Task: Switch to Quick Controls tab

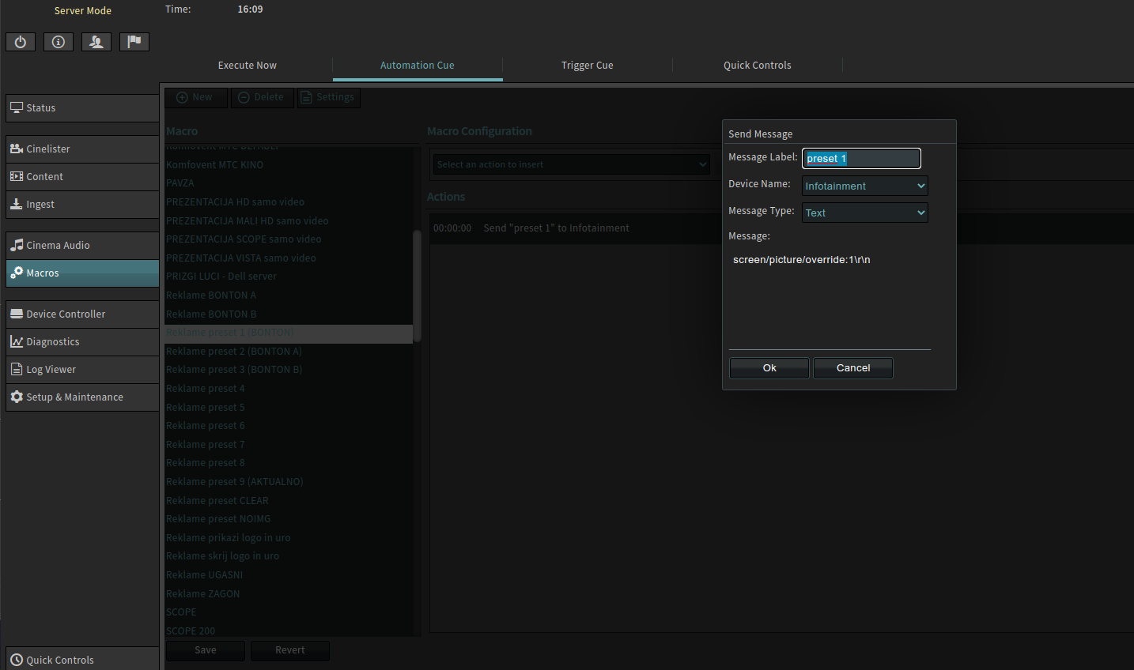Action: [x=758, y=66]
